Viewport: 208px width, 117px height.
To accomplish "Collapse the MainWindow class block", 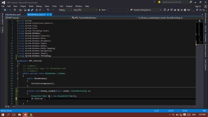I will pos(17,73).
